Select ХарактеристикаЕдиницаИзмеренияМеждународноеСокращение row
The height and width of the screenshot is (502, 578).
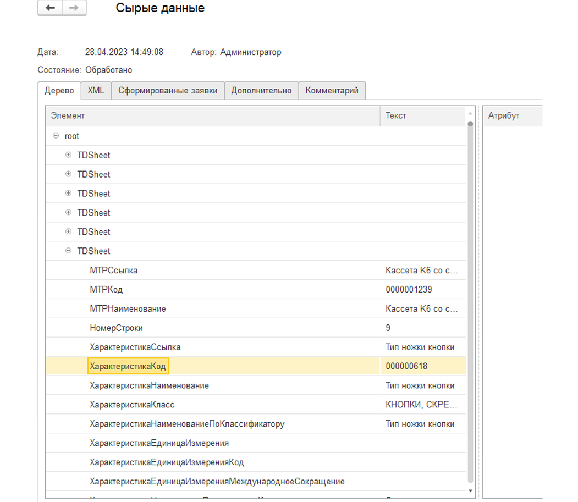(x=256, y=481)
